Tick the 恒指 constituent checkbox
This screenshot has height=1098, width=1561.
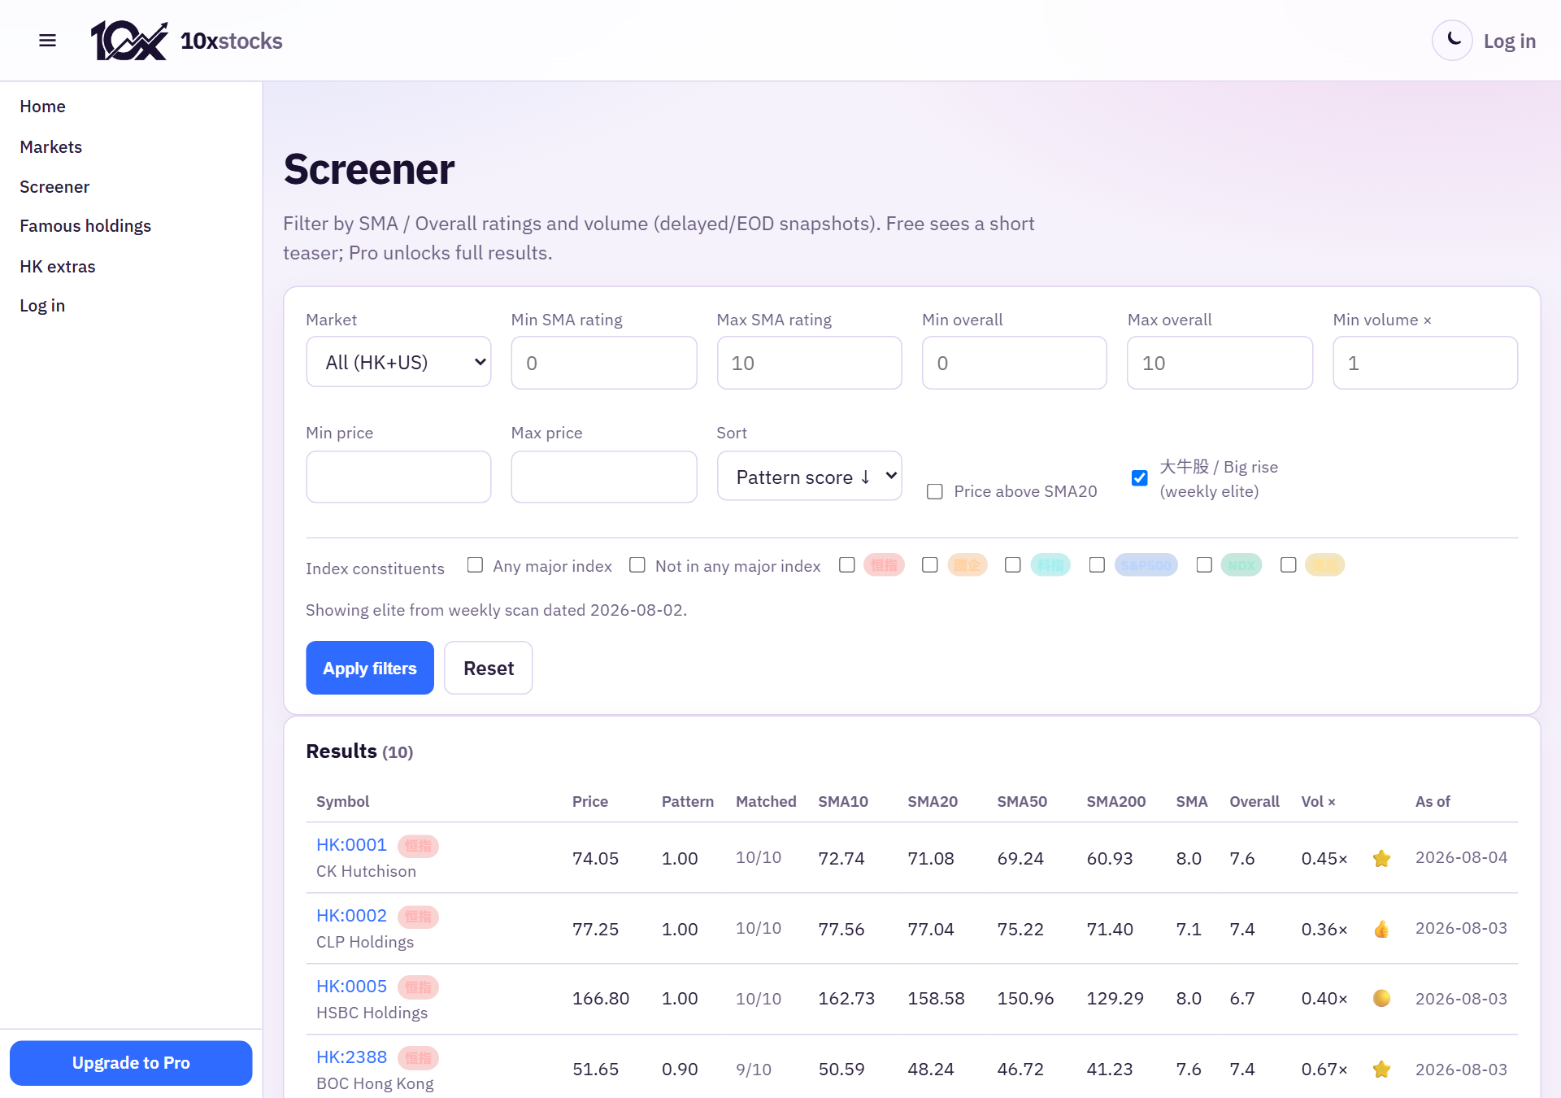point(847,565)
